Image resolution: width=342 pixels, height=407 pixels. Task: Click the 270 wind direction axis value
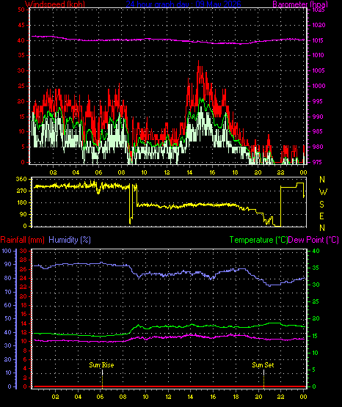tap(21, 191)
